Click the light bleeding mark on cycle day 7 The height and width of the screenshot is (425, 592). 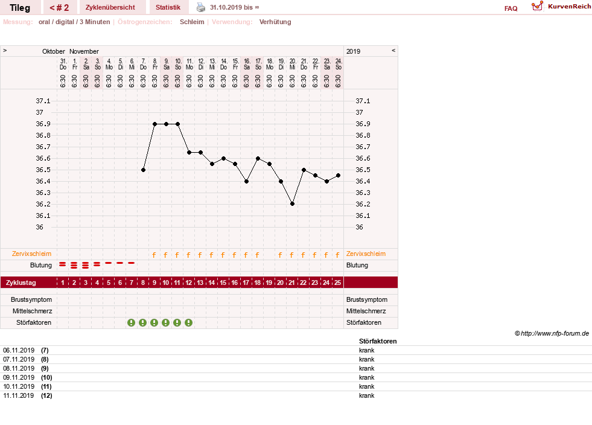pyautogui.click(x=132, y=263)
